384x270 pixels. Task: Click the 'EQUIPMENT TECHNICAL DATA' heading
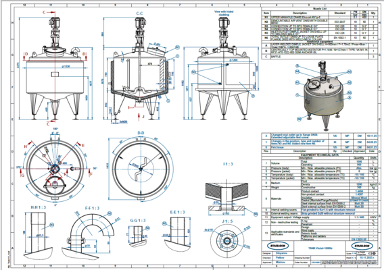click(x=320, y=155)
